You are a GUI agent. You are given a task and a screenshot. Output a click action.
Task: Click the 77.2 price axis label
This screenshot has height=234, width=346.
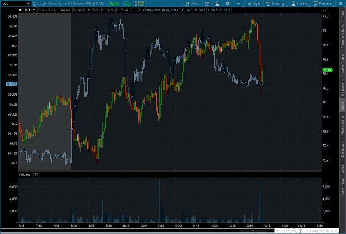tap(326, 17)
